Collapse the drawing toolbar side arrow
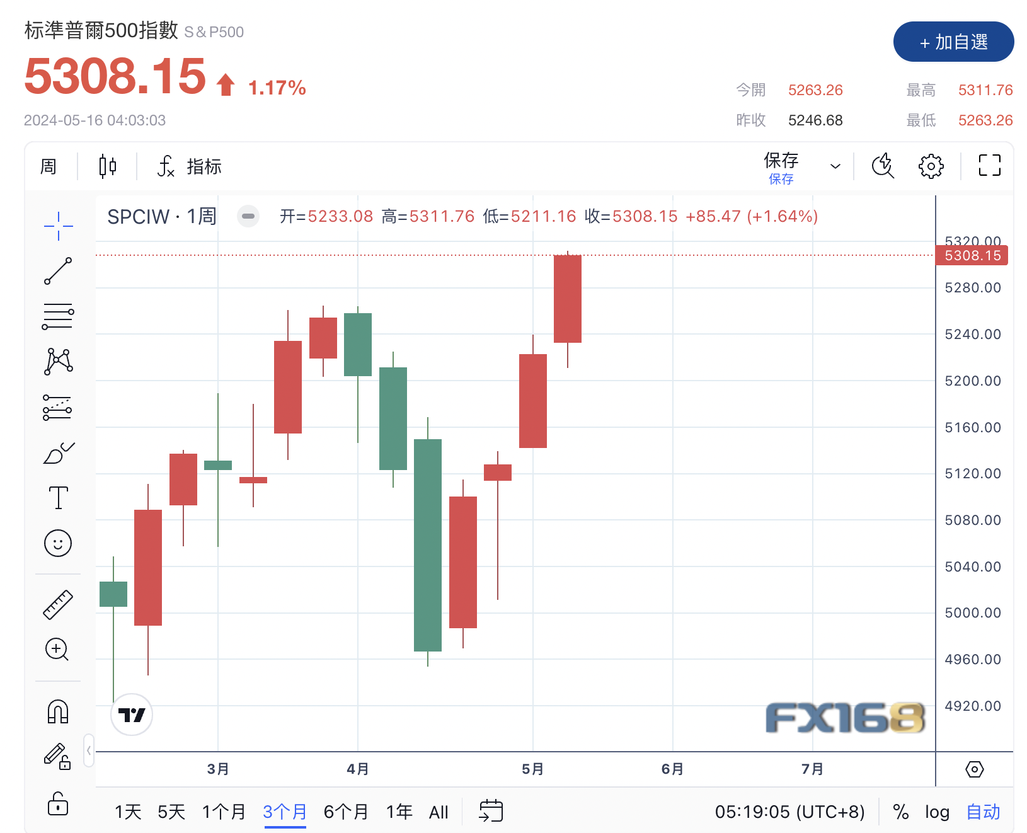The width and height of the screenshot is (1027, 833). pyautogui.click(x=89, y=750)
